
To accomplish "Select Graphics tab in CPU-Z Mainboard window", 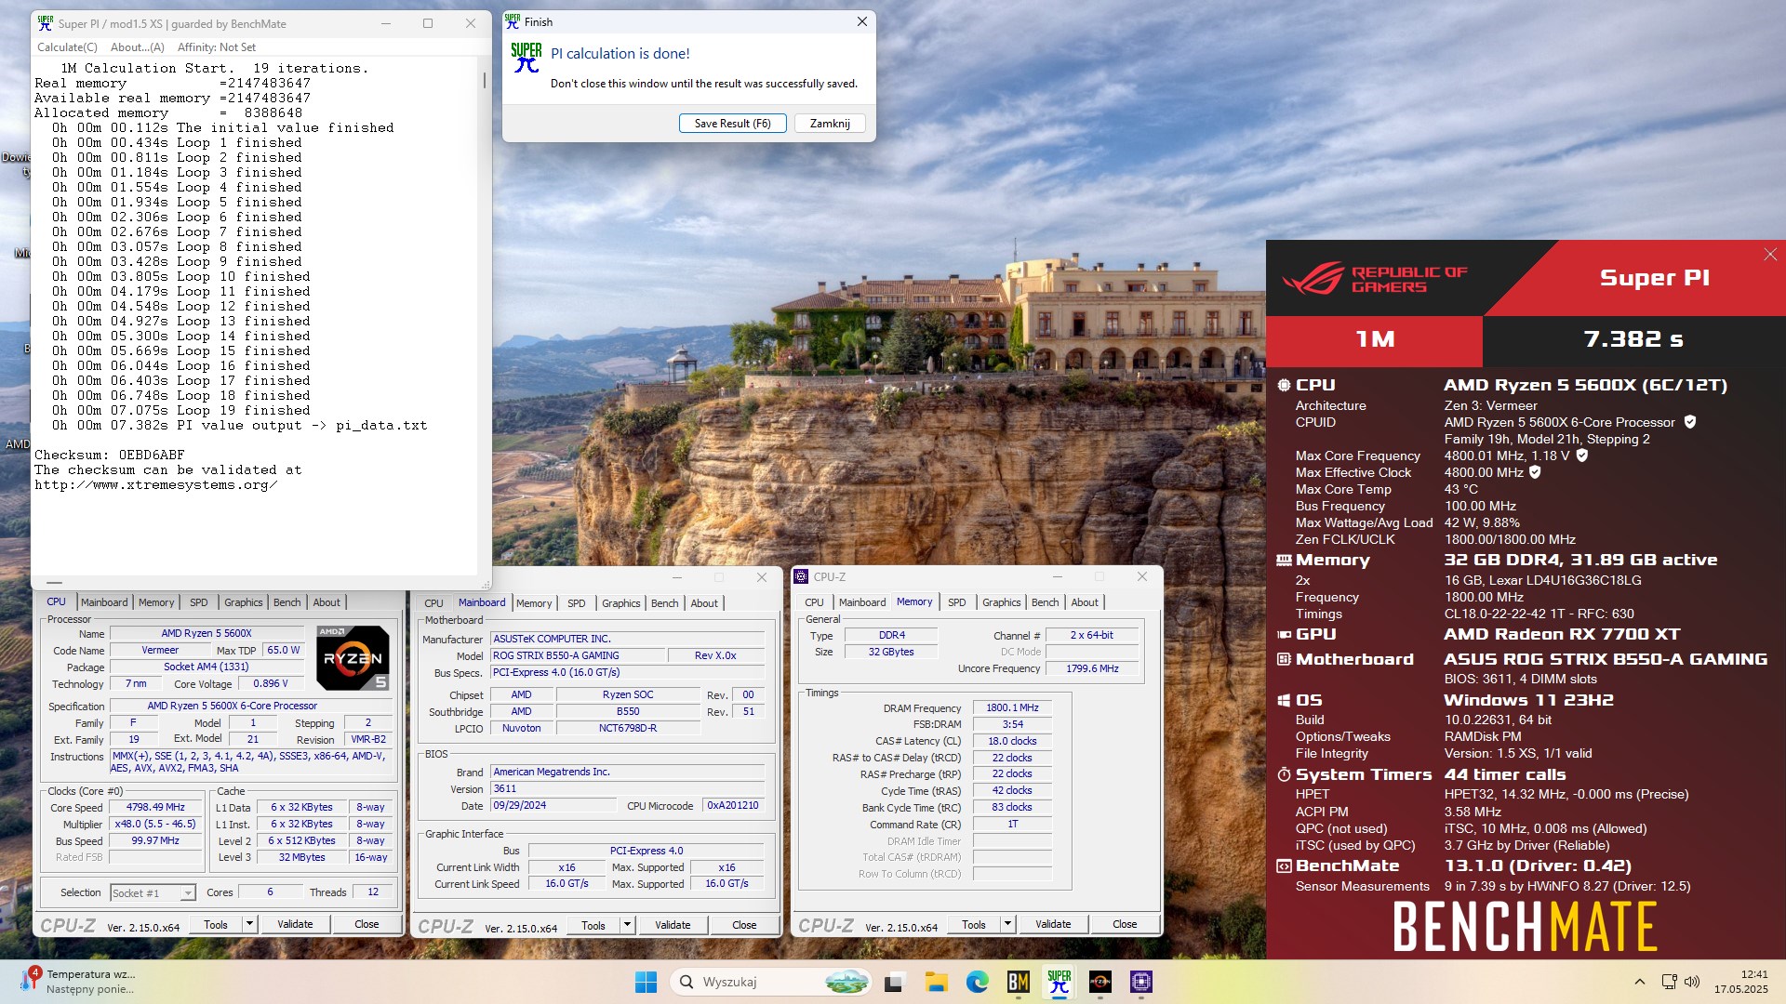I will [x=620, y=603].
